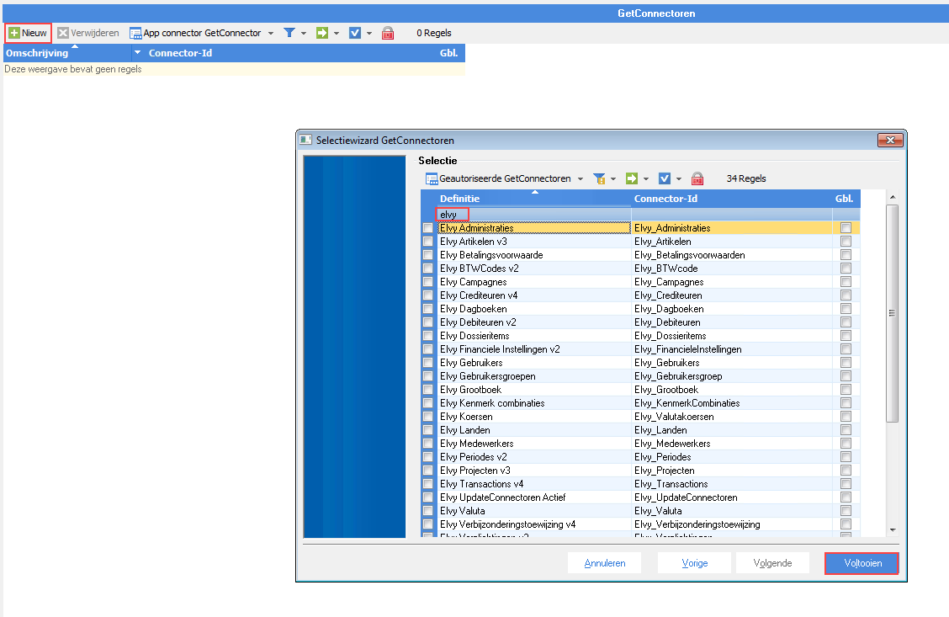This screenshot has height=617, width=949.
Task: Click the green export arrow icon in the wizard toolbar
Action: pyautogui.click(x=632, y=178)
